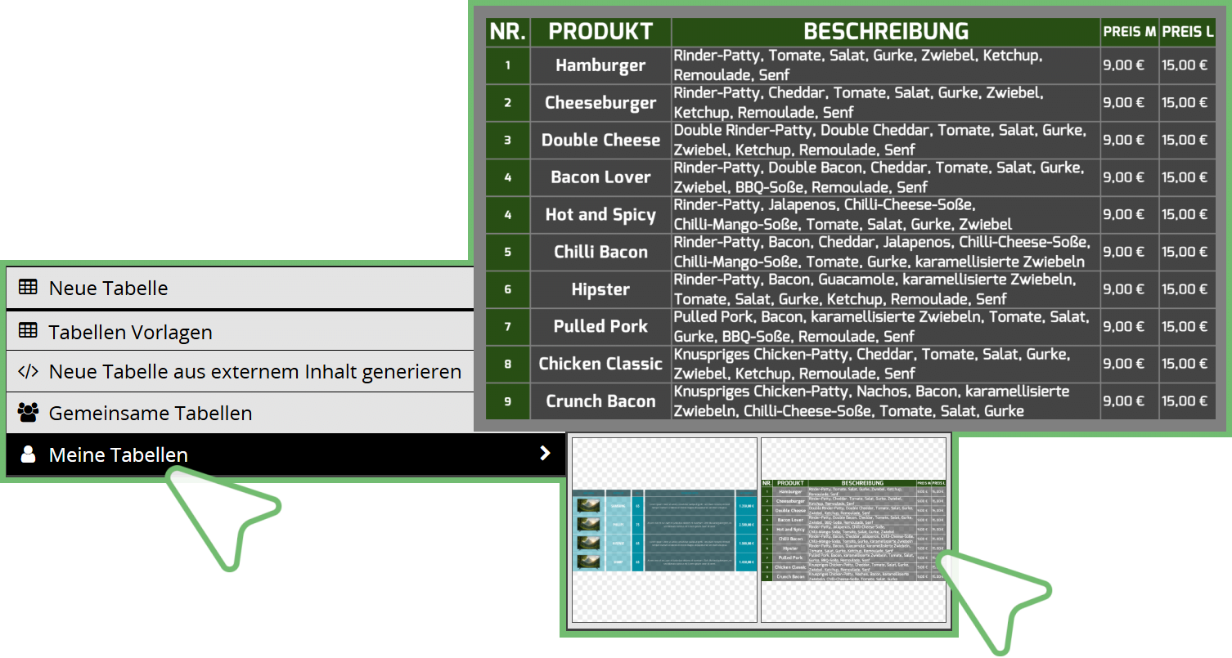The height and width of the screenshot is (658, 1232).
Task: Click the Hot and Spicy description cell
Action: point(886,215)
